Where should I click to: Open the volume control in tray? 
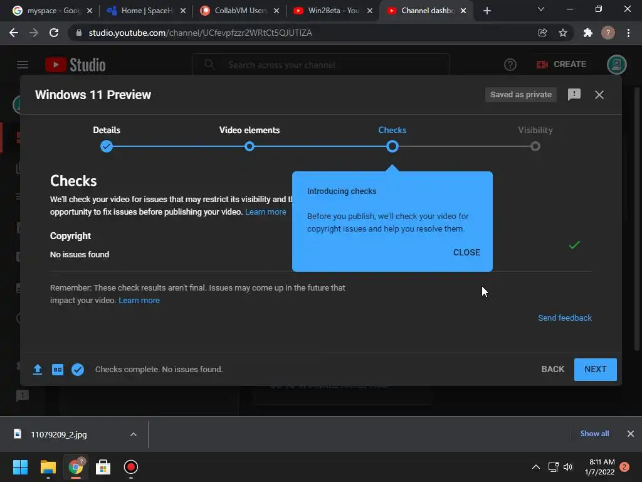(568, 467)
